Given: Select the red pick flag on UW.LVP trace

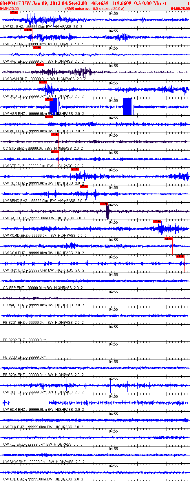Looking at the screenshot, I should 28,30.
